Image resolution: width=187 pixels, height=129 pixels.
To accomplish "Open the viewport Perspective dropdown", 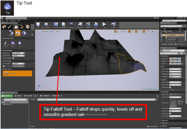I will click(44, 31).
